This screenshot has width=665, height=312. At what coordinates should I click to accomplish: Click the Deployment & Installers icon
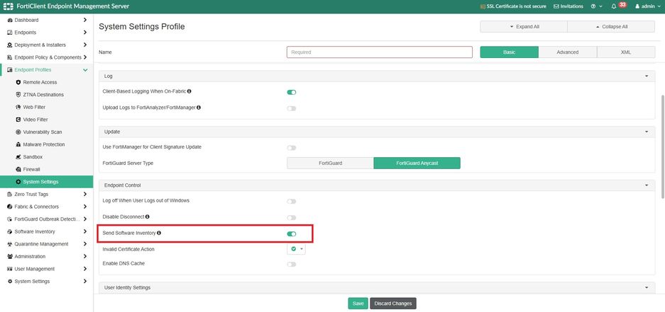pos(10,45)
